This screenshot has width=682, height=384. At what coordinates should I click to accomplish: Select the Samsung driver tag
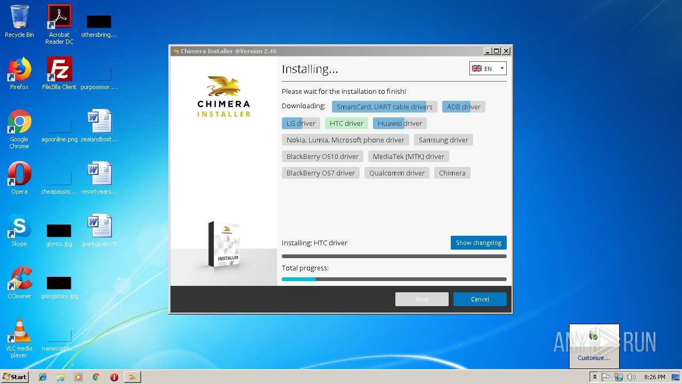point(443,140)
